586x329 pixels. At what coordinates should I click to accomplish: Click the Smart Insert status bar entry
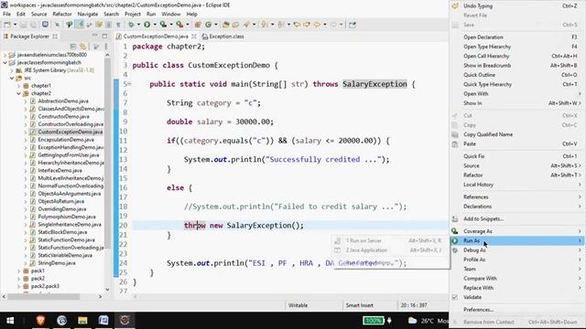tap(360, 305)
